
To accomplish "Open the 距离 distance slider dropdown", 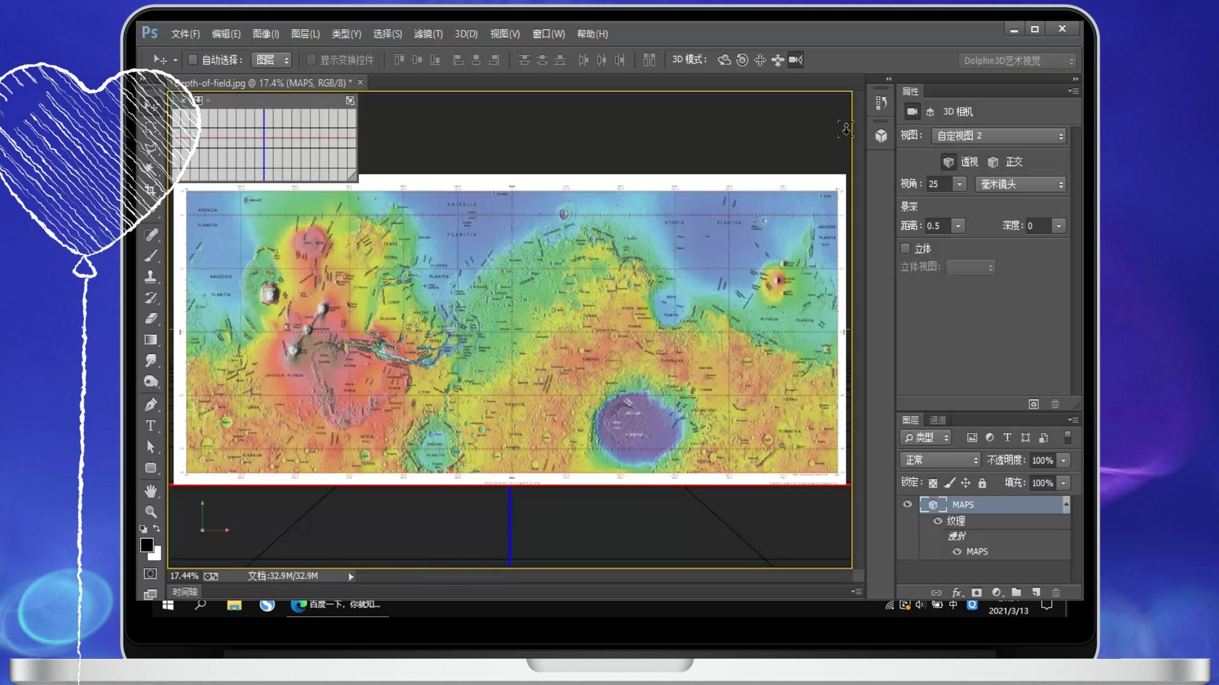I will [958, 226].
